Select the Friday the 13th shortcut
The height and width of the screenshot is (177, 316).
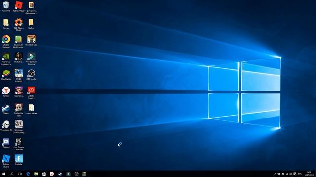(x=19, y=110)
